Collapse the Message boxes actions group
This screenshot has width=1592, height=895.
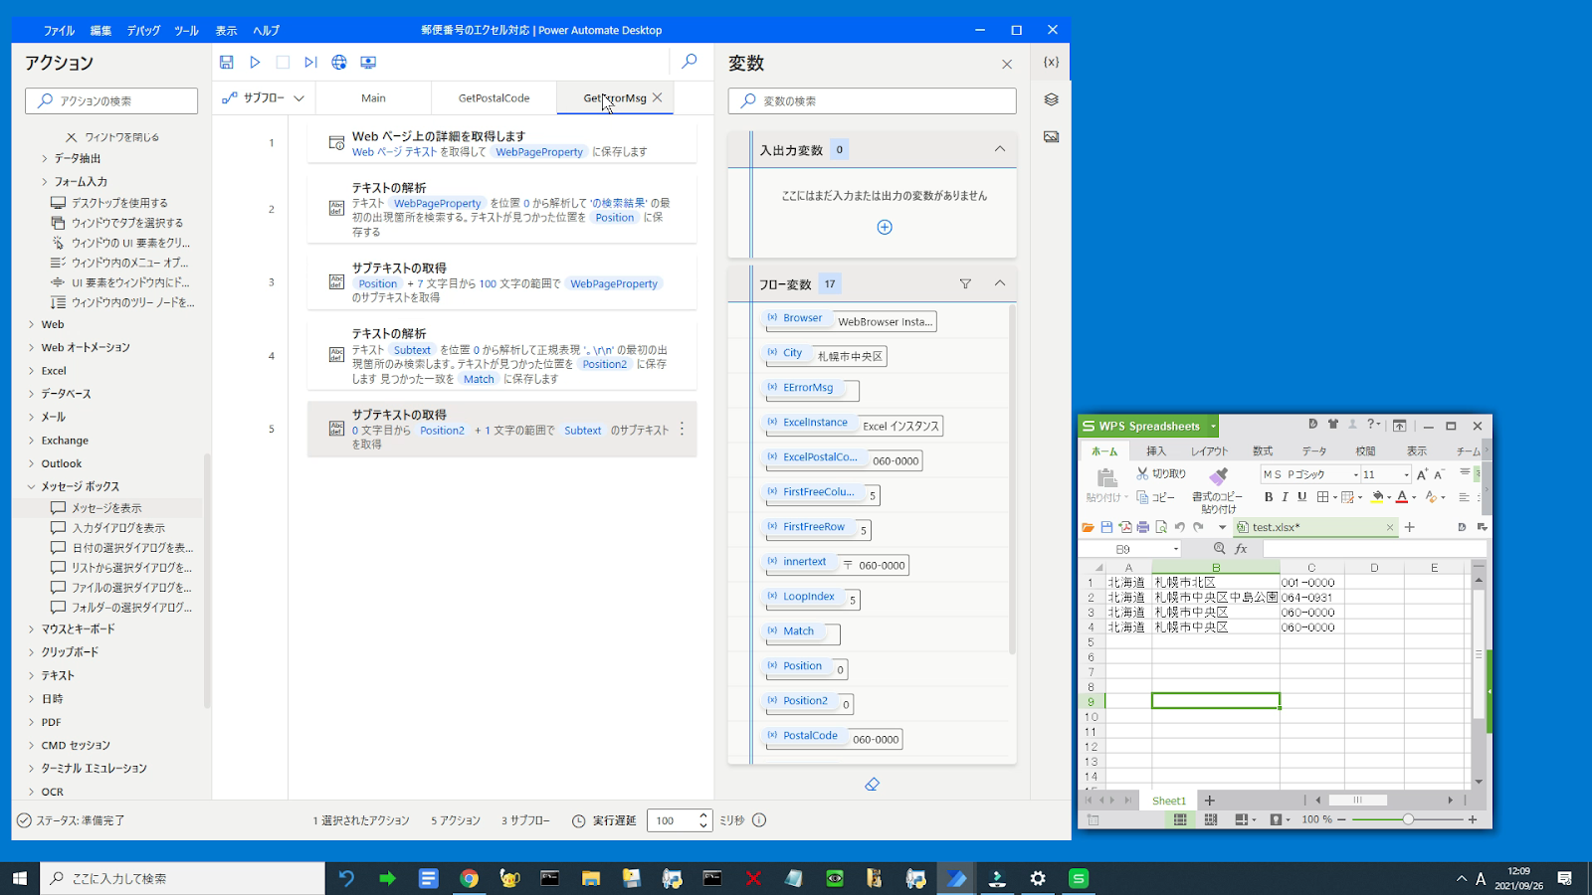point(31,486)
